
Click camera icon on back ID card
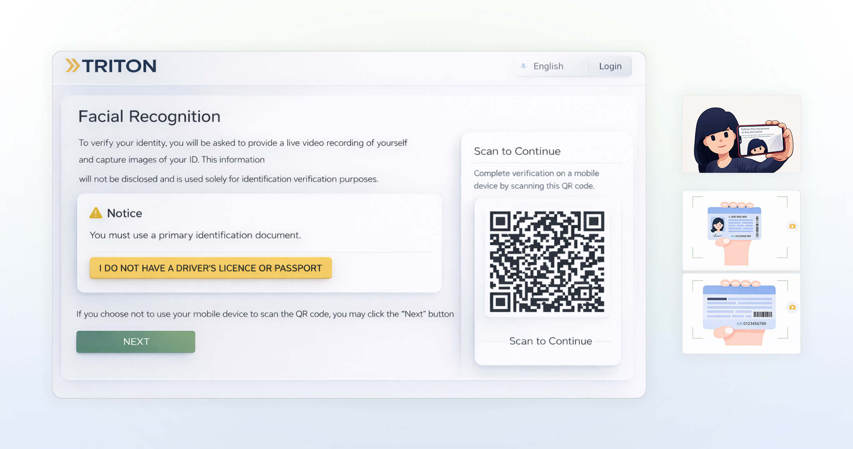(x=792, y=307)
